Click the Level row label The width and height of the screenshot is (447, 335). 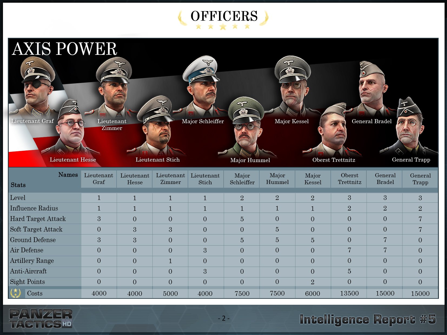[18, 198]
